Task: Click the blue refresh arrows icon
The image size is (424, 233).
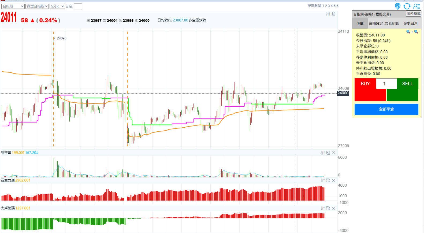Action: [407, 6]
